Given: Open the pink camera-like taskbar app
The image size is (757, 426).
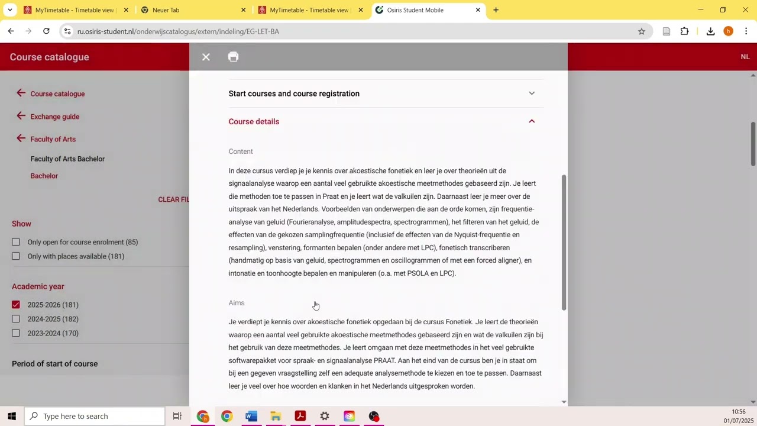Looking at the screenshot, I should pyautogui.click(x=349, y=416).
